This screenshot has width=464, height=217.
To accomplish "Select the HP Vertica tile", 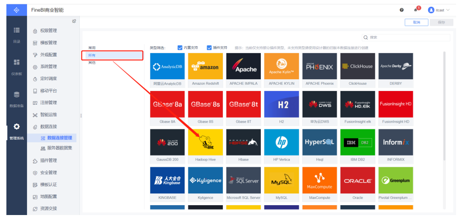I will click(x=282, y=147).
